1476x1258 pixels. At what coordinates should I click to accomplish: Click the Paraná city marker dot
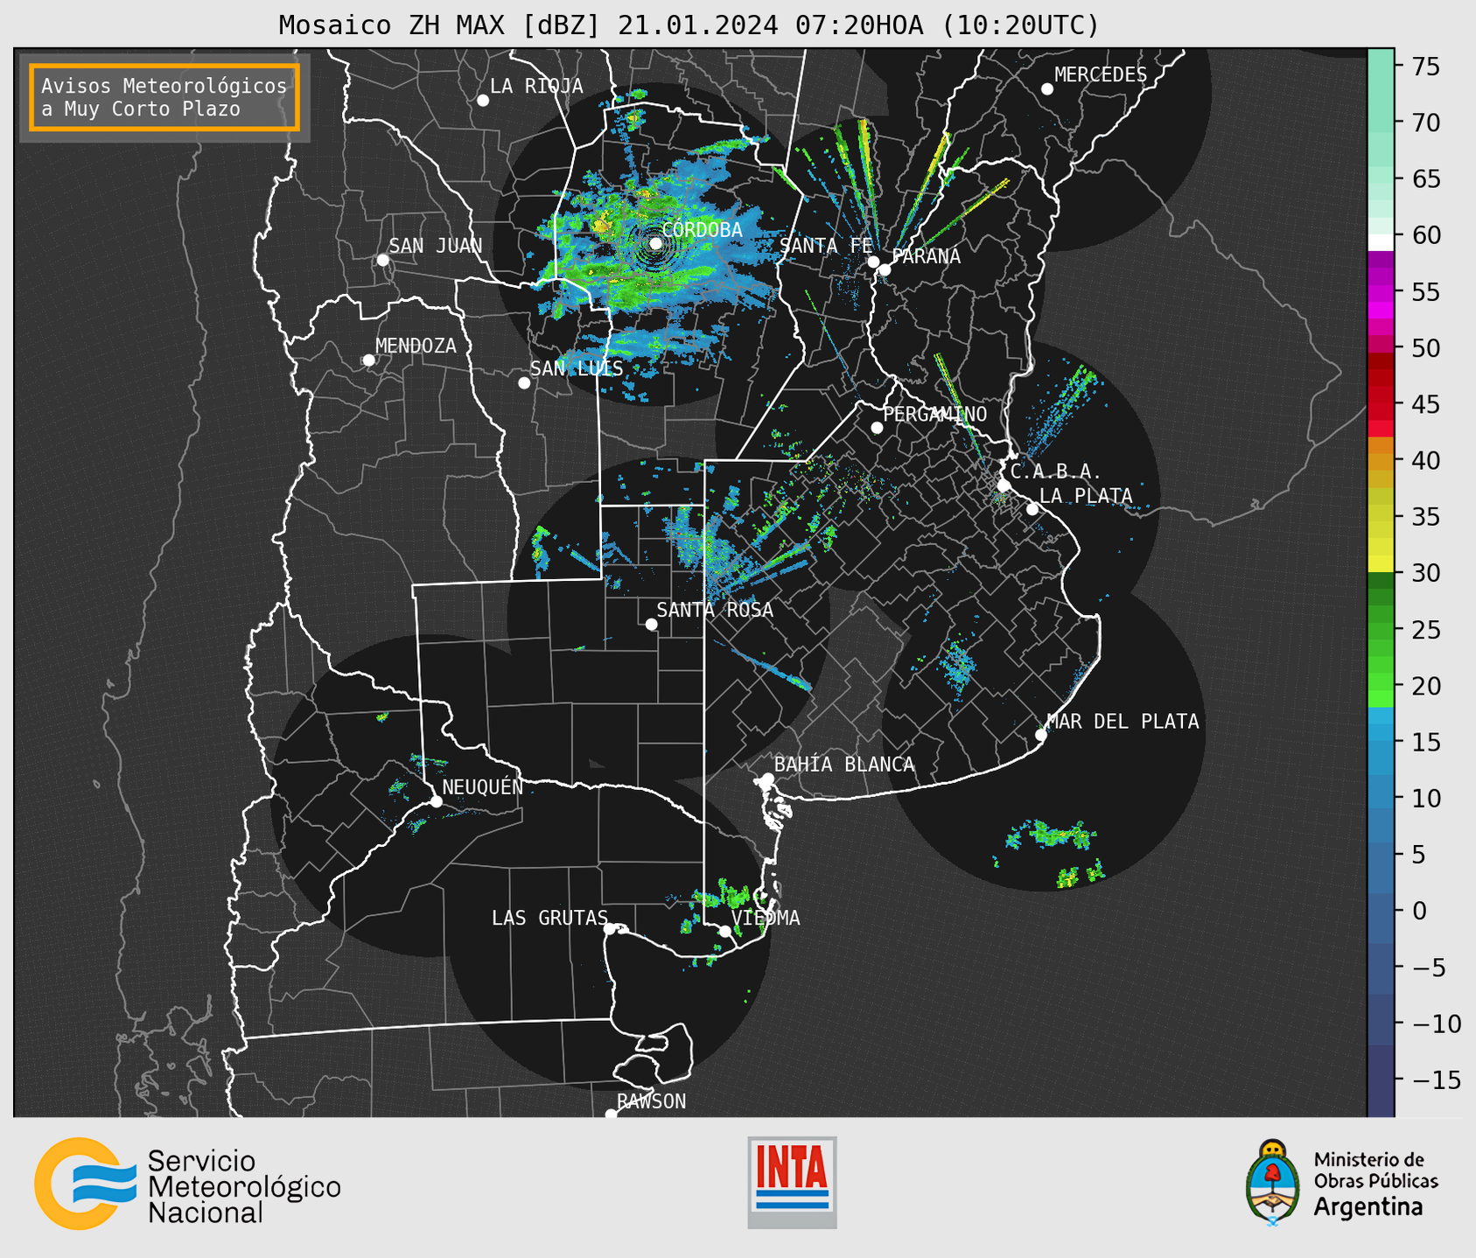pos(885,269)
